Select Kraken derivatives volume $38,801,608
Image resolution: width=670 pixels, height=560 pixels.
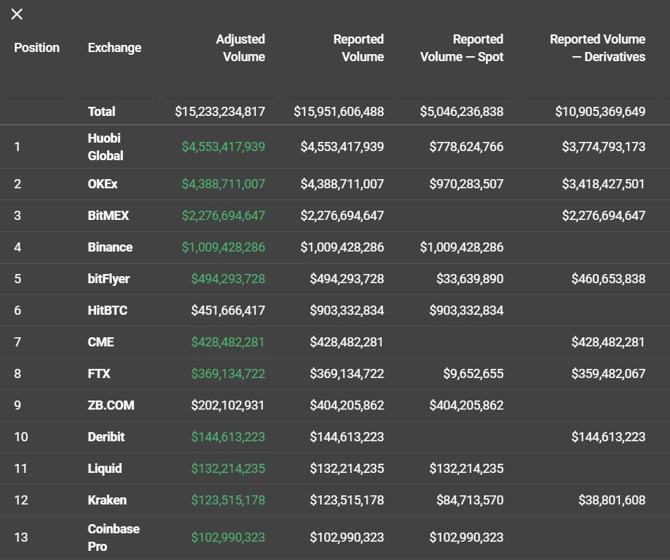(612, 500)
